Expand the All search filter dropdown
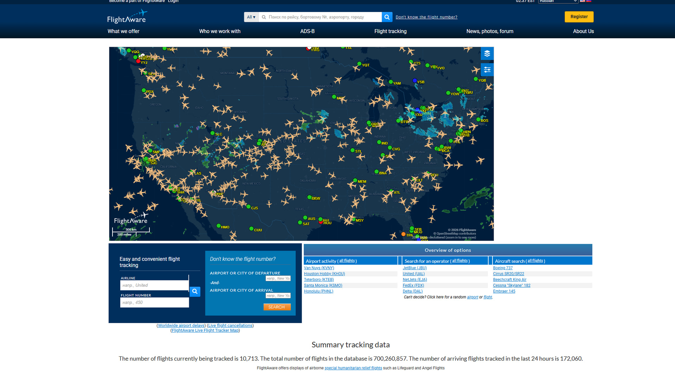 pos(251,17)
